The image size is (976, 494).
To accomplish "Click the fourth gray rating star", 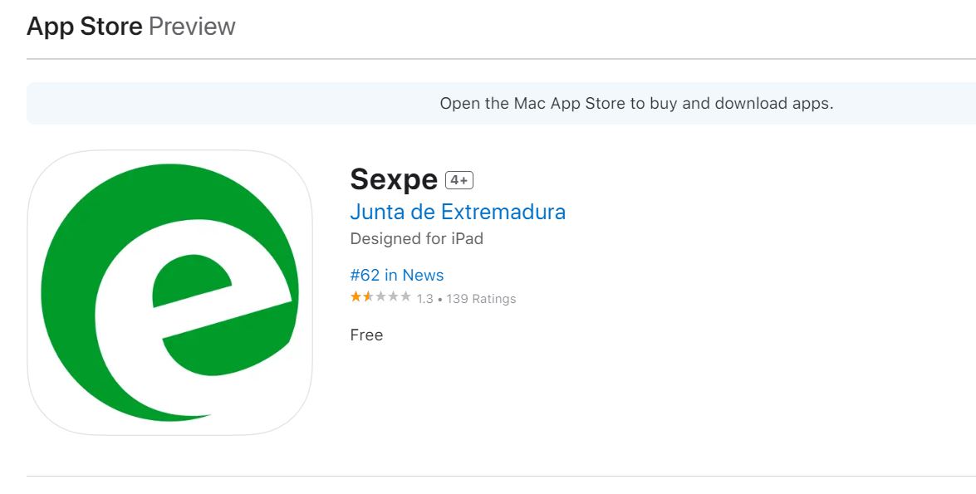I will (393, 297).
